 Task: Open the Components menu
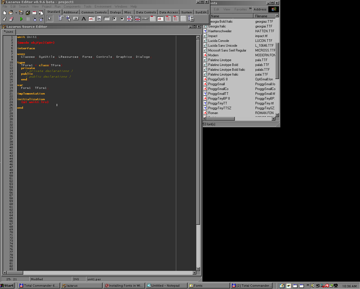[72, 7]
